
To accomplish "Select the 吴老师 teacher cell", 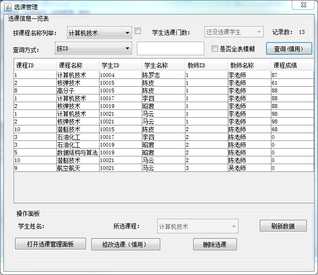I will (249, 168).
